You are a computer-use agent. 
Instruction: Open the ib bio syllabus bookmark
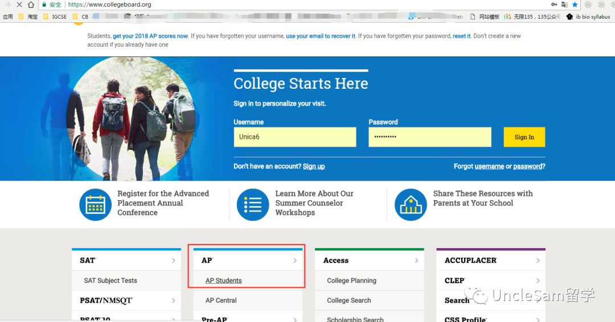pos(588,17)
